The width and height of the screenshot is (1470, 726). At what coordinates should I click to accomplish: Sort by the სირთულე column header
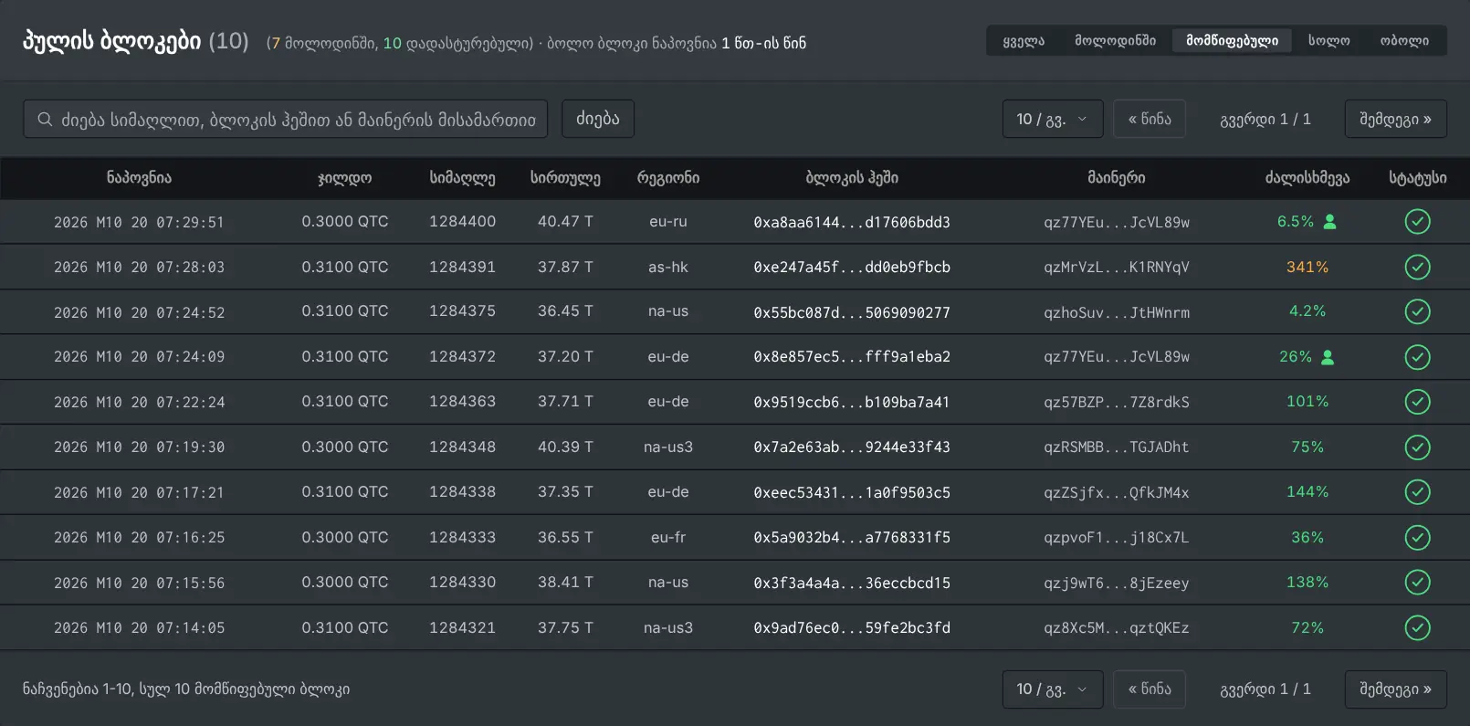(565, 178)
